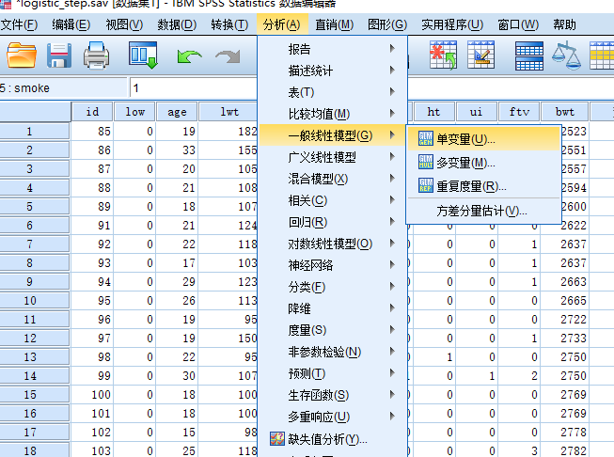Image resolution: width=614 pixels, height=457 pixels.
Task: Click the Undo green arrow icon
Action: point(189,56)
